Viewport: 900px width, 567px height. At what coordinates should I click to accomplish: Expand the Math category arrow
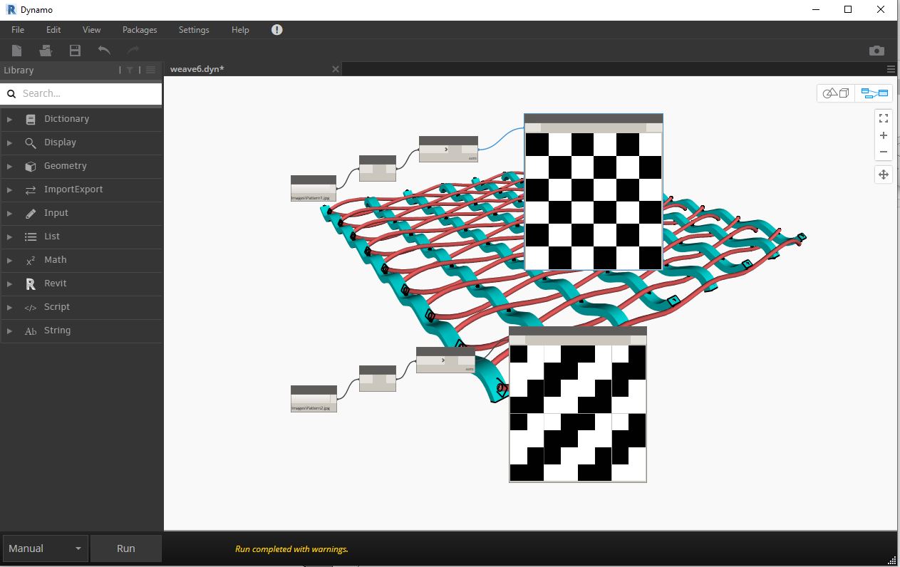[x=9, y=261]
